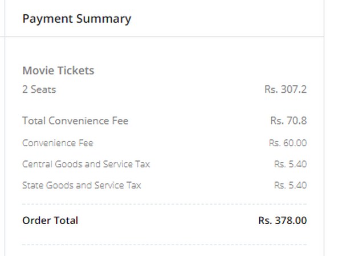
Task: Click the 2 Seats line item
Action: 39,89
